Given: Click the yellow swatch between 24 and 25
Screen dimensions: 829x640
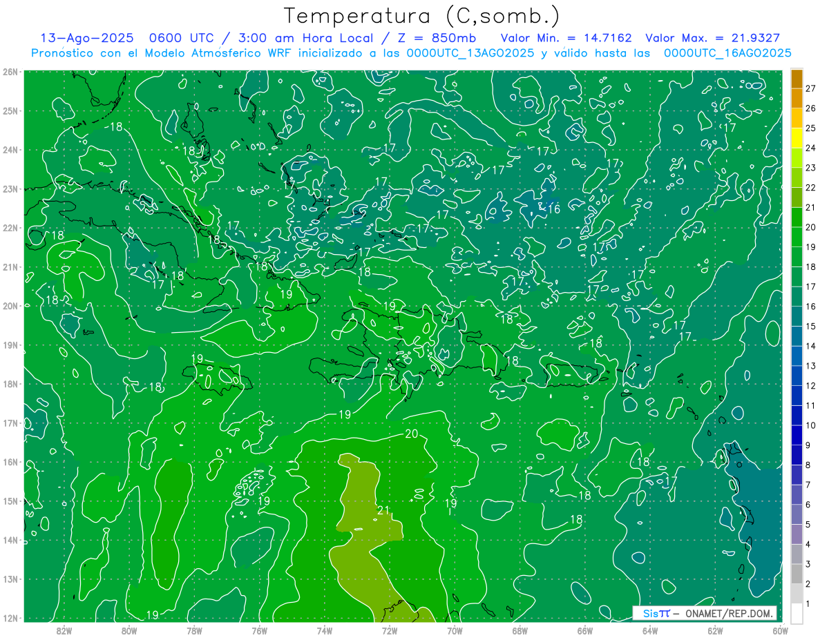Looking at the screenshot, I should click(796, 138).
